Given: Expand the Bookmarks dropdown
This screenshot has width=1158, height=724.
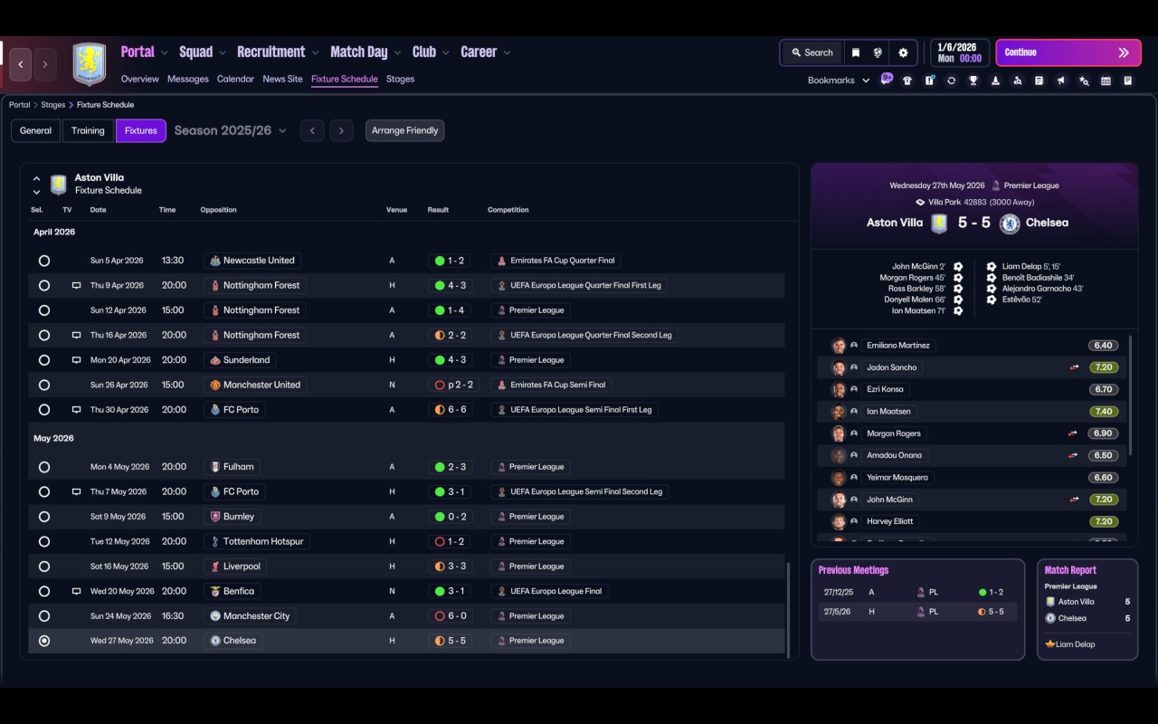Looking at the screenshot, I should 839,81.
